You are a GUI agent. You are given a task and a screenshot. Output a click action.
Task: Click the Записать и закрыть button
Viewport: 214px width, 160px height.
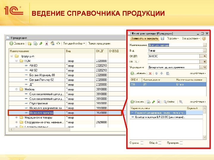(x=144, y=39)
